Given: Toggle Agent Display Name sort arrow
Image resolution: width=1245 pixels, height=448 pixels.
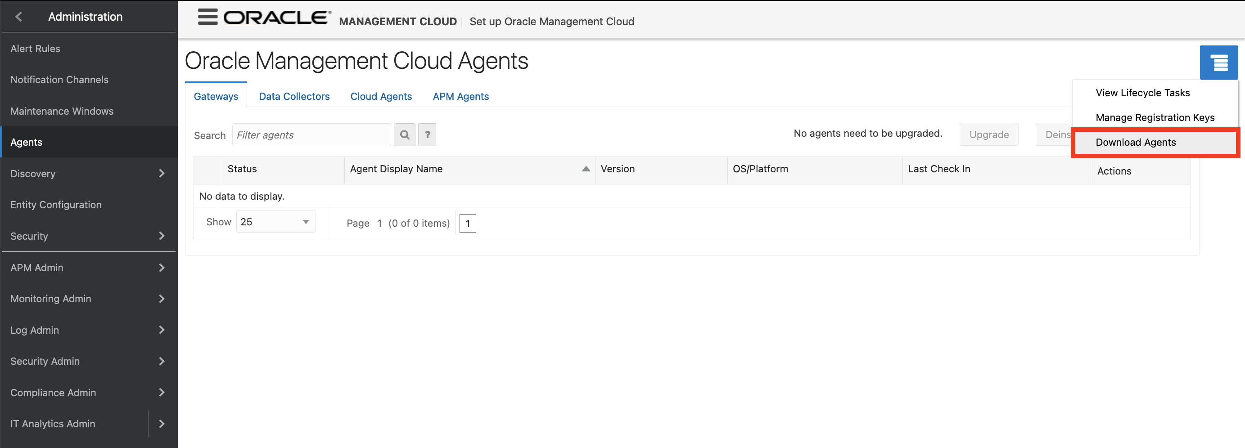Looking at the screenshot, I should 585,170.
